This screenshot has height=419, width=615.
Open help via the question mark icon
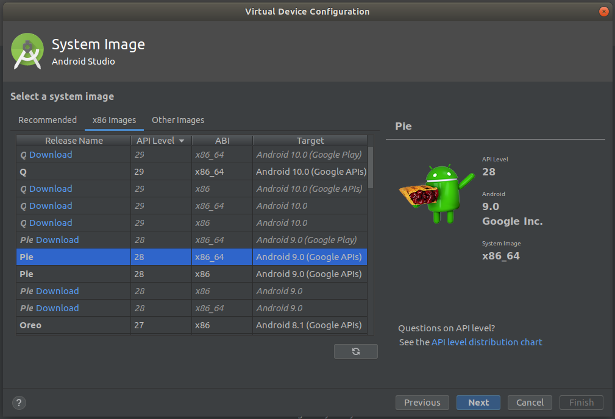18,403
